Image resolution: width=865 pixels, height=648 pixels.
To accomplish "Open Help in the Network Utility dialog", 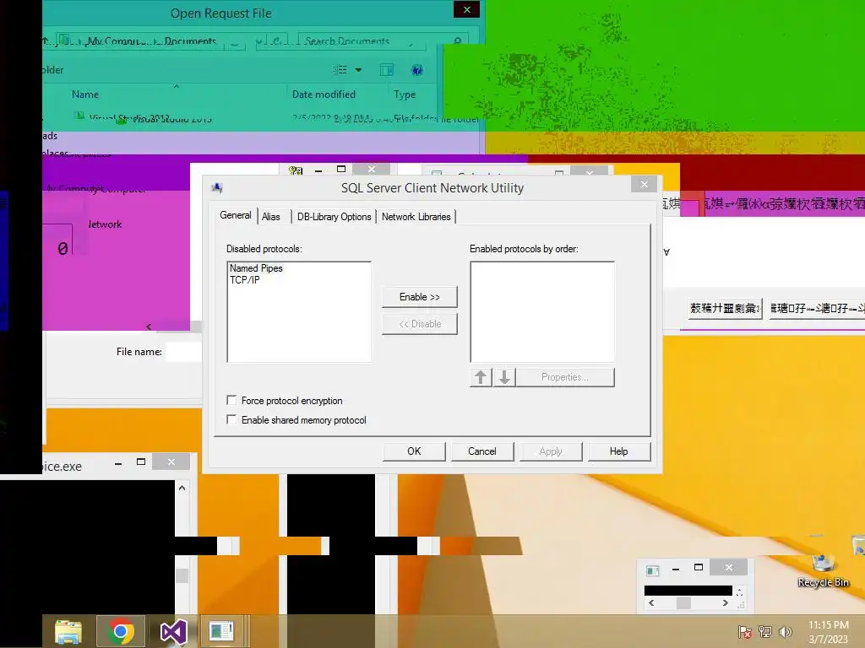I will pyautogui.click(x=619, y=451).
